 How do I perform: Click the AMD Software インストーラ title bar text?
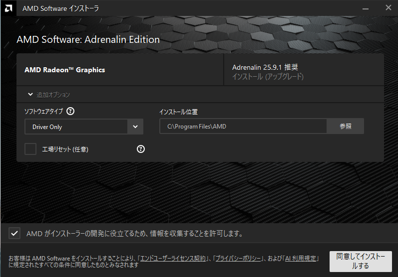[60, 8]
